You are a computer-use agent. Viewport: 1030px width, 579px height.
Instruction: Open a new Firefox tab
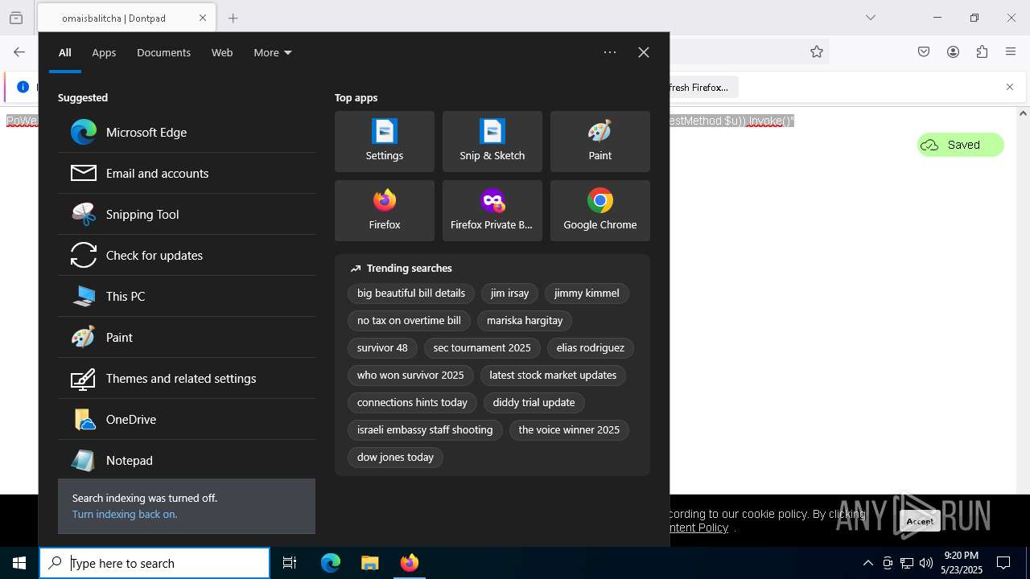[233, 18]
